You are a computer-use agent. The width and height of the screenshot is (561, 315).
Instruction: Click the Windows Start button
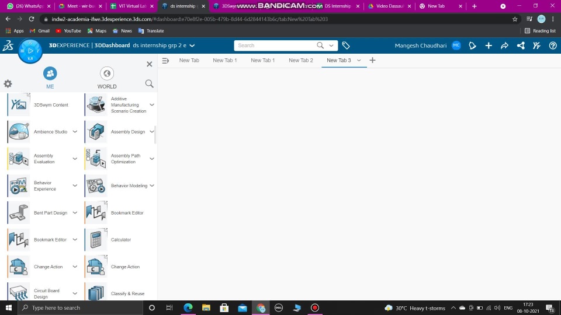[x=9, y=307]
